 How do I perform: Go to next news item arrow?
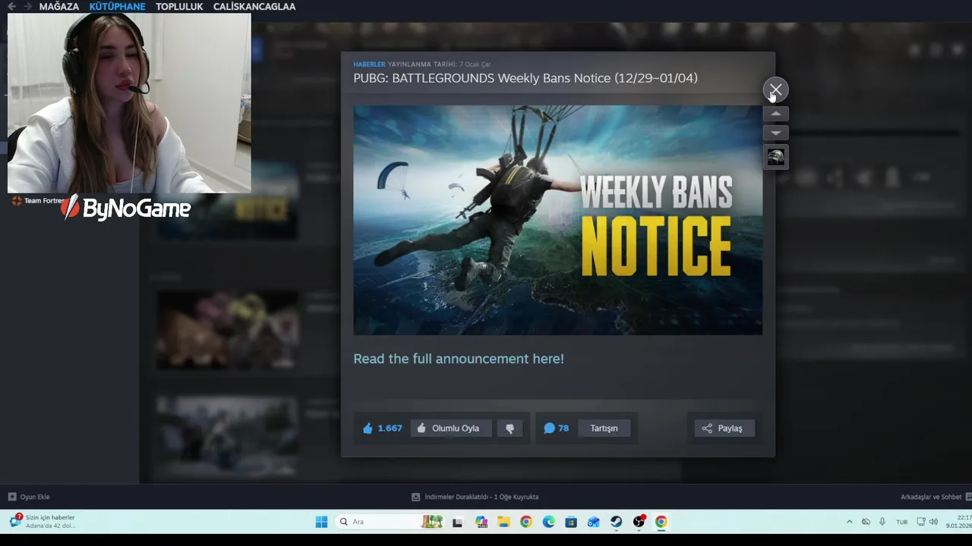(x=775, y=133)
